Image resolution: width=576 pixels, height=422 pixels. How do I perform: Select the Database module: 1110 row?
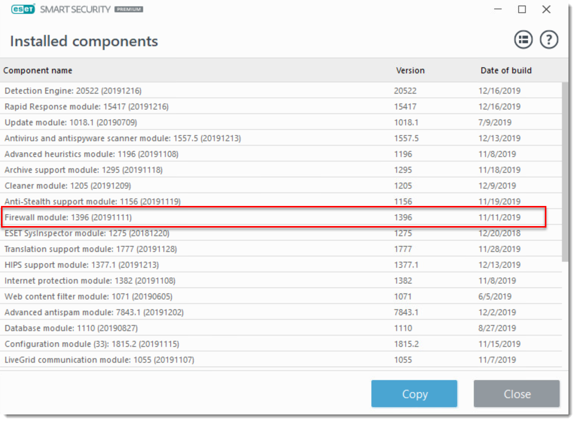coord(281,328)
